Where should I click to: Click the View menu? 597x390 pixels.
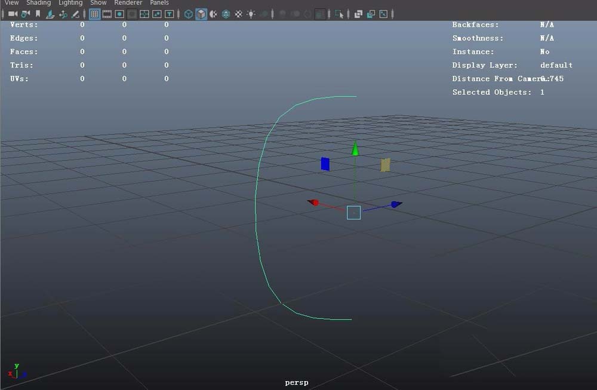tap(11, 3)
